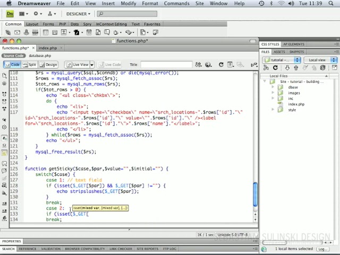Open the Extend Dreamweaver gear dropdown
Image resolution: width=340 pixels, height=255 pixels.
[x=38, y=14]
